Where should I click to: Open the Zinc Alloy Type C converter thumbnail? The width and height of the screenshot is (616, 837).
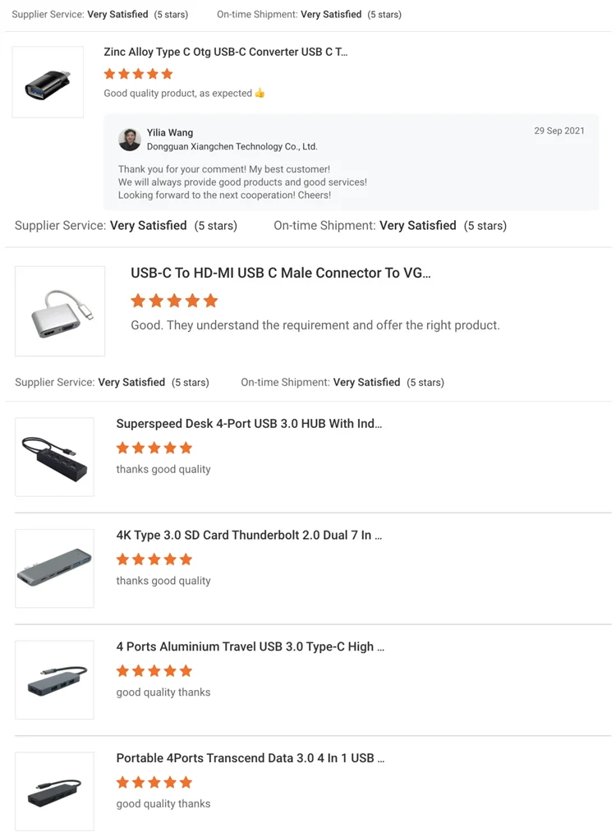[x=48, y=82]
